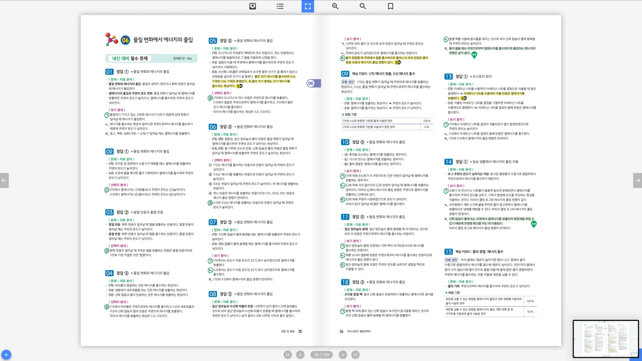Go to the previous page with the circular button

pyautogui.click(x=300, y=355)
